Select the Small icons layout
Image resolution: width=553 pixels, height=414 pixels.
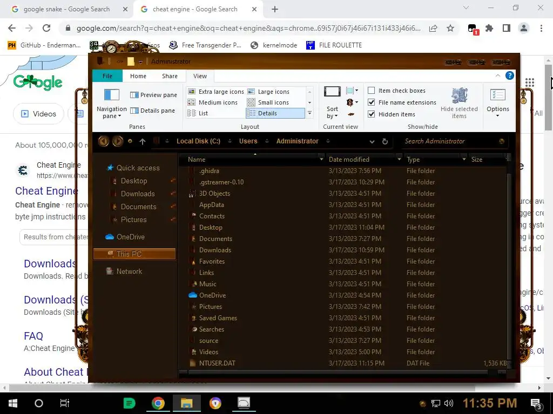click(268, 102)
